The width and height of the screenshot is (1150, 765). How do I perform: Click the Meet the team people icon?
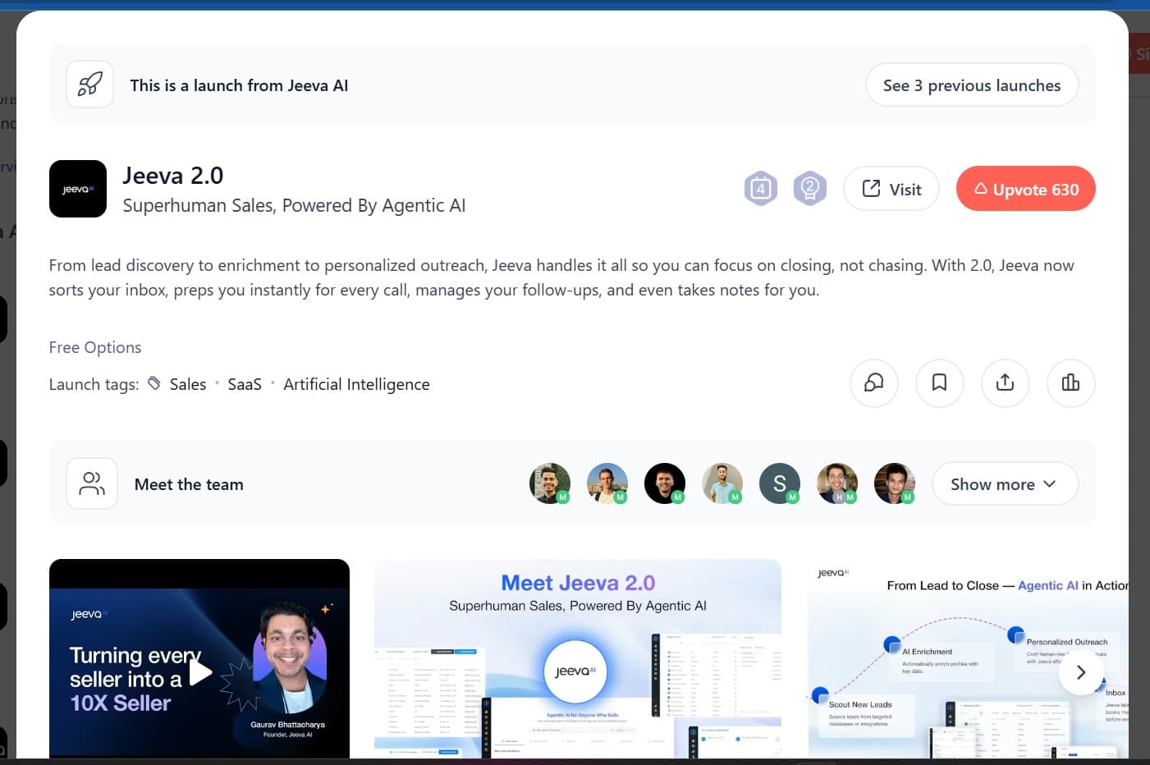click(x=92, y=483)
